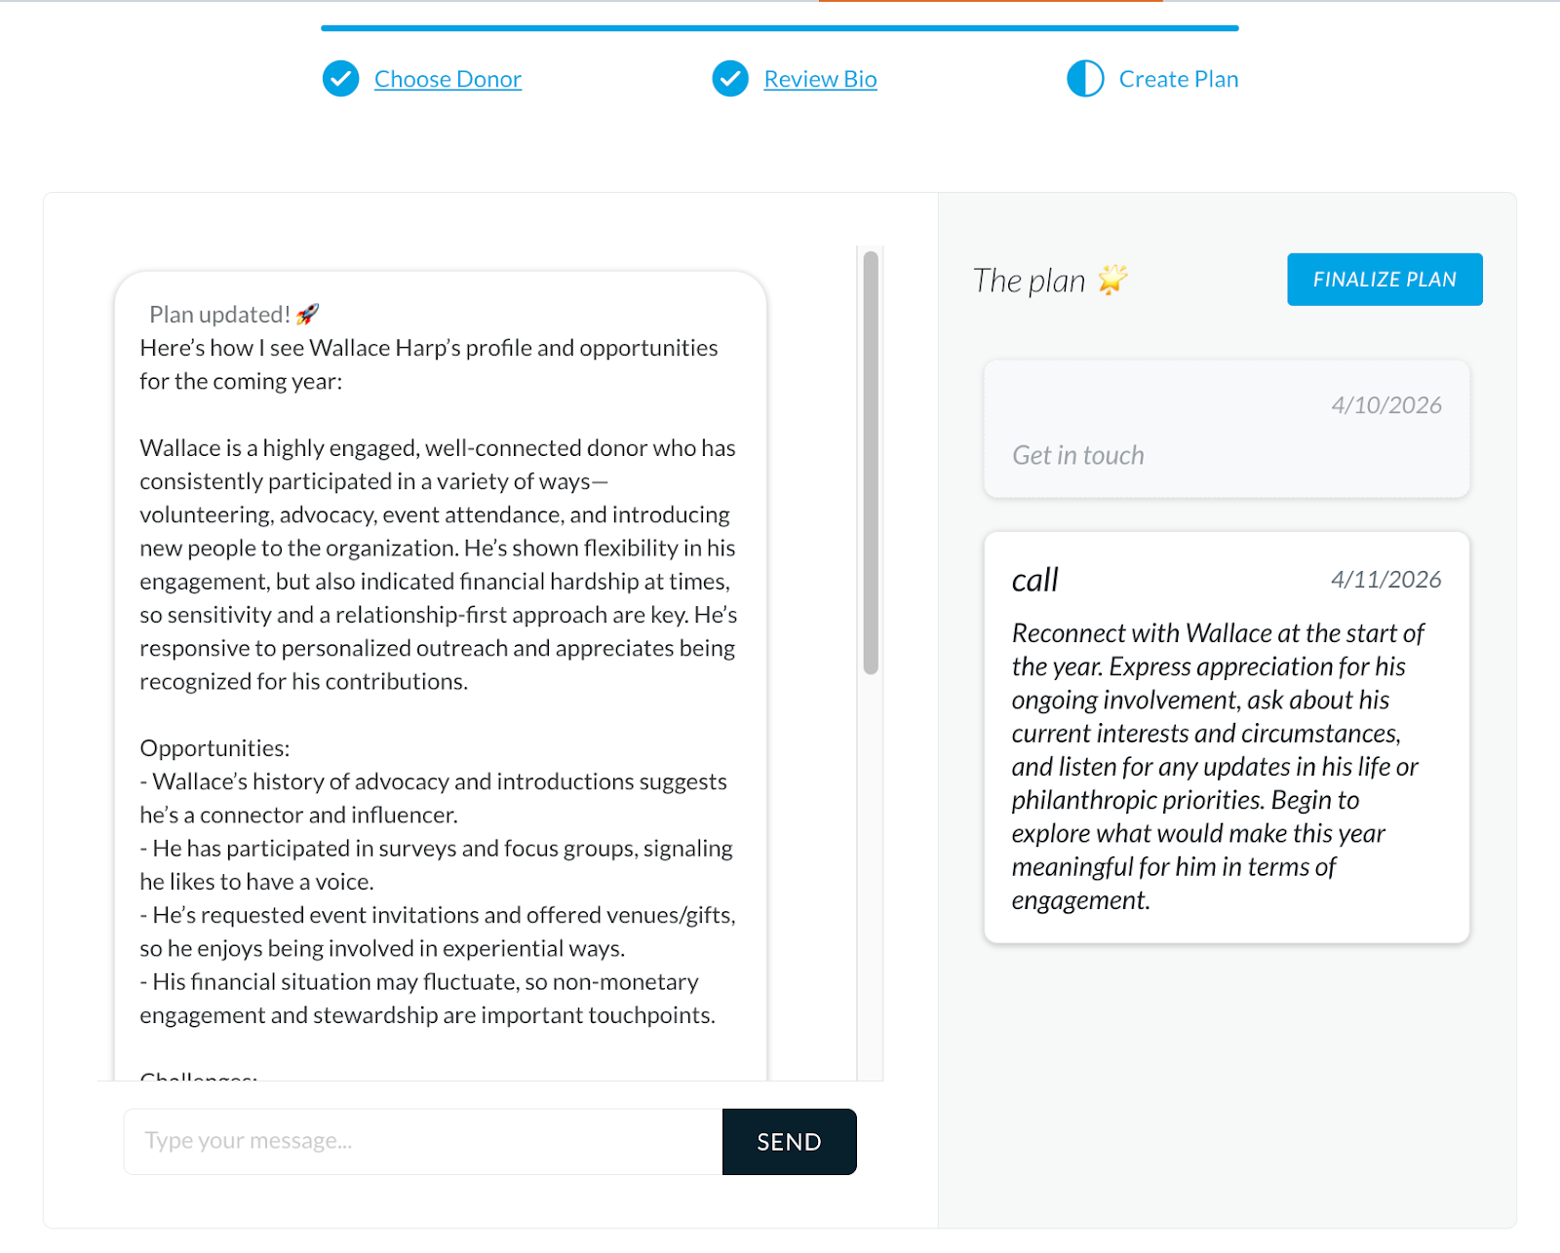Screen dimensions: 1560x1253
Task: Click the Review Bio checkmark icon
Action: pos(730,79)
